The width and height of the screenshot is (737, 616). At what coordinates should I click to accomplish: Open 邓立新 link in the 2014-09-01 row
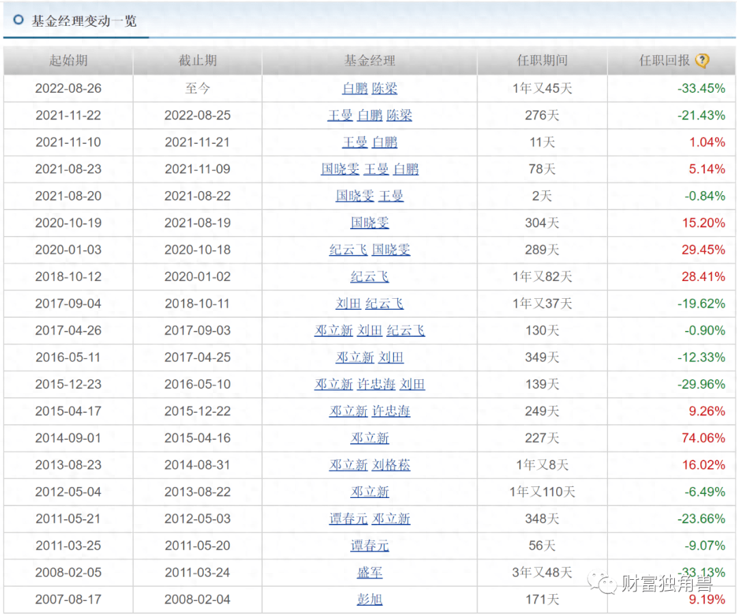pyautogui.click(x=370, y=438)
